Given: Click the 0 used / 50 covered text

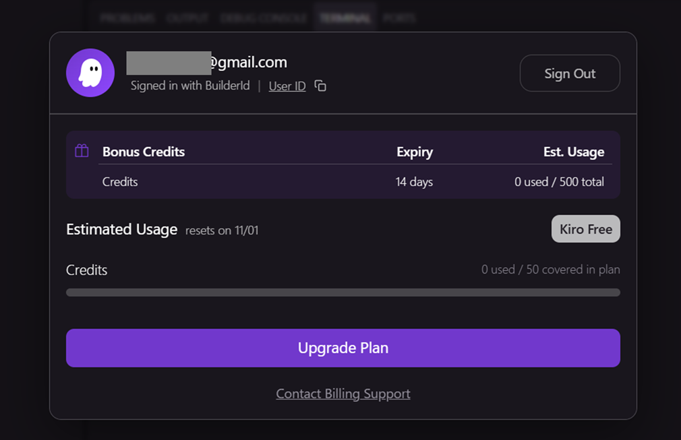Looking at the screenshot, I should tap(550, 270).
